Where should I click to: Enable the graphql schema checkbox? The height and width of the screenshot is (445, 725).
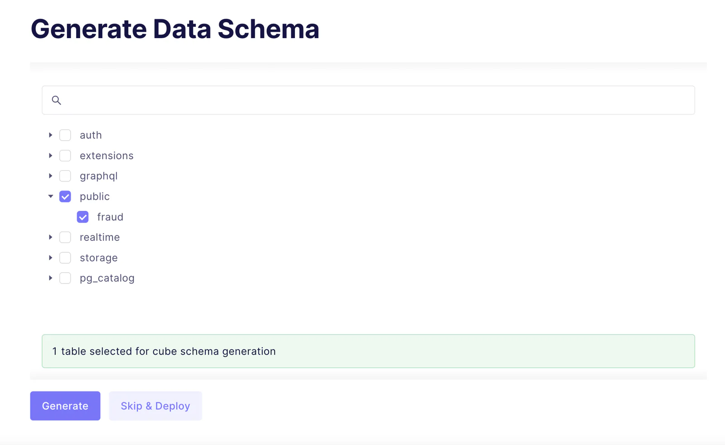65,176
